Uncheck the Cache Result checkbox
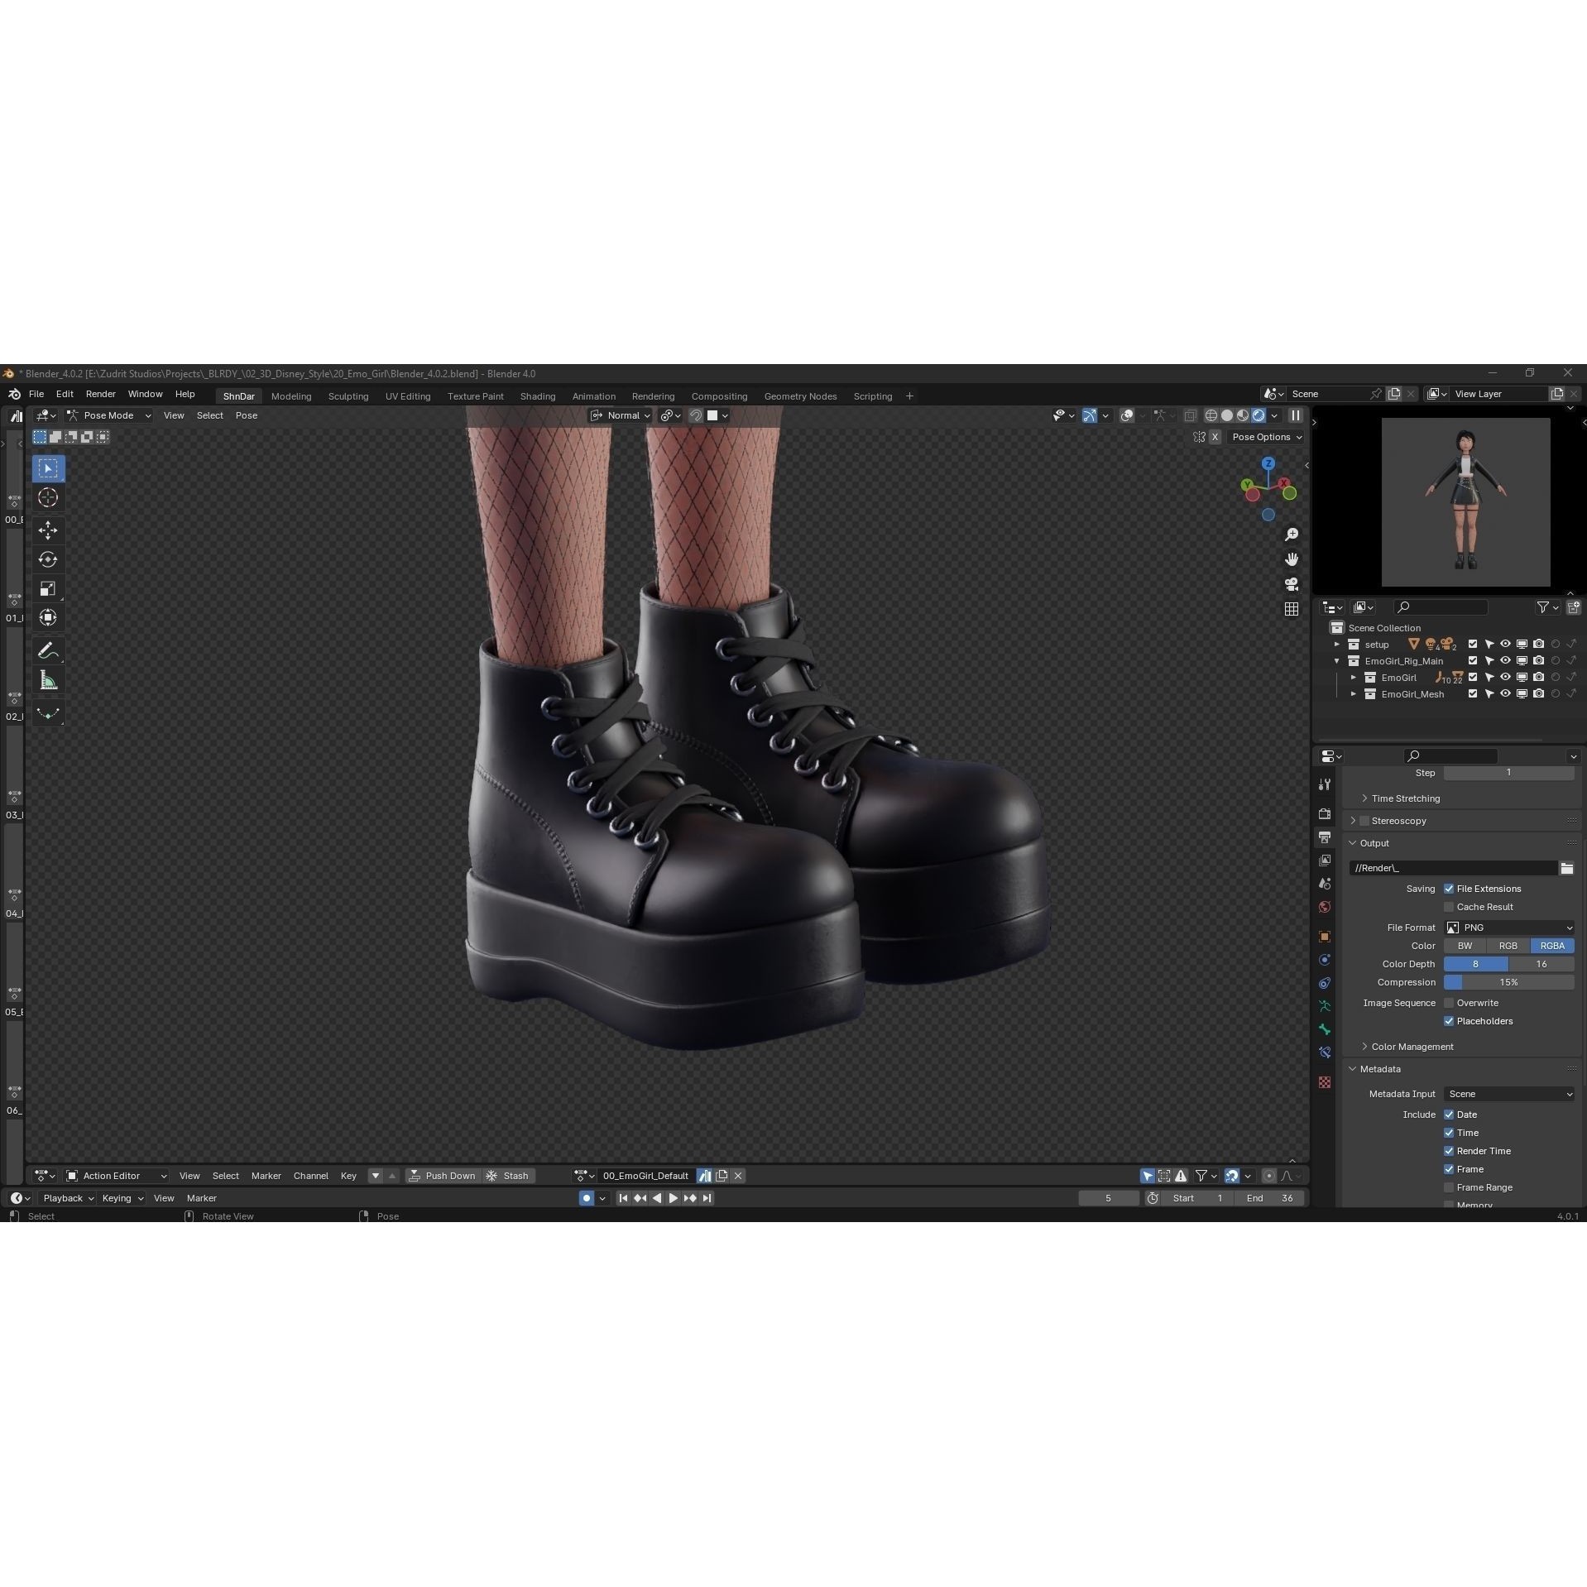 click(1450, 907)
